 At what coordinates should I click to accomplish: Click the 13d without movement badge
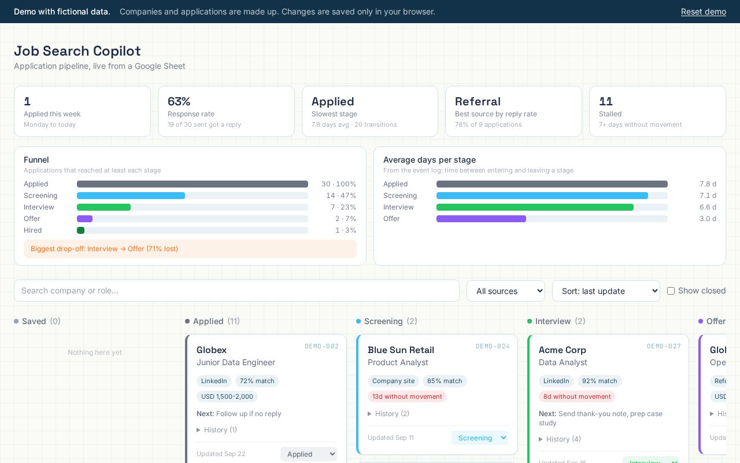(x=407, y=396)
